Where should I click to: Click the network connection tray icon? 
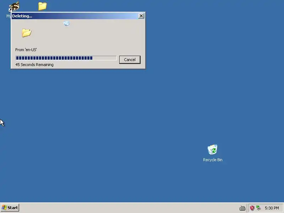258,208
